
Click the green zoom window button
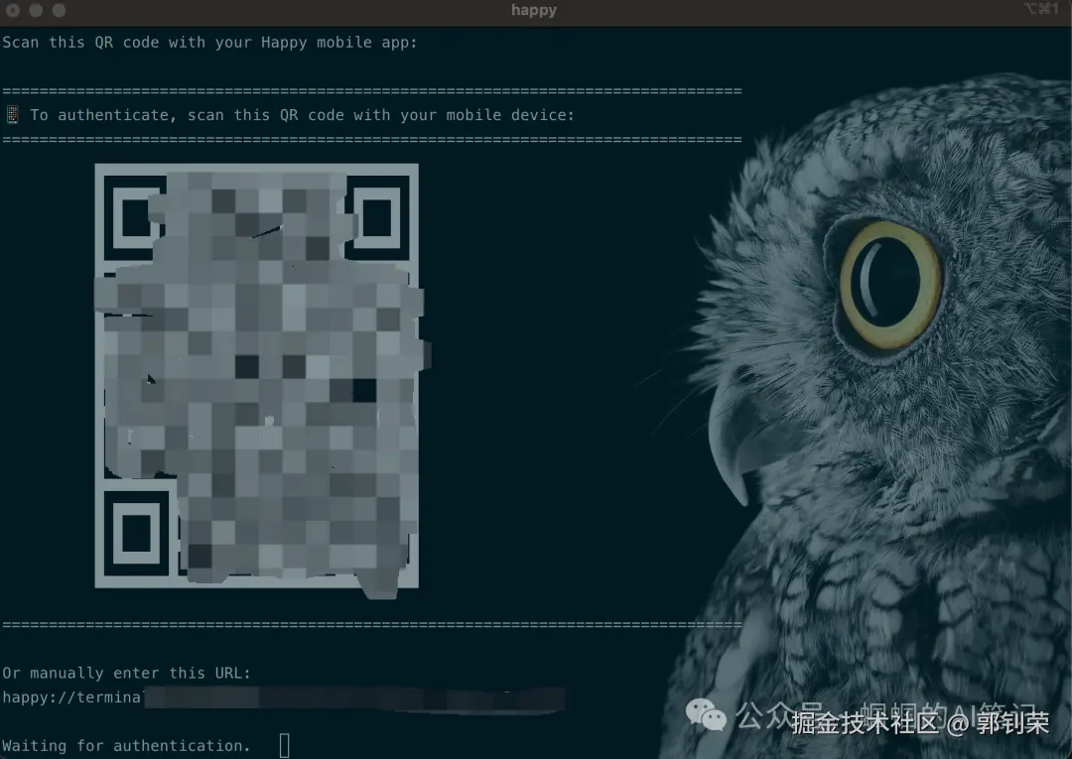(59, 10)
